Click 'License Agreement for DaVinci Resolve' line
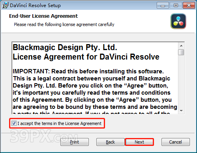The height and width of the screenshot is (153, 197). click(x=86, y=57)
